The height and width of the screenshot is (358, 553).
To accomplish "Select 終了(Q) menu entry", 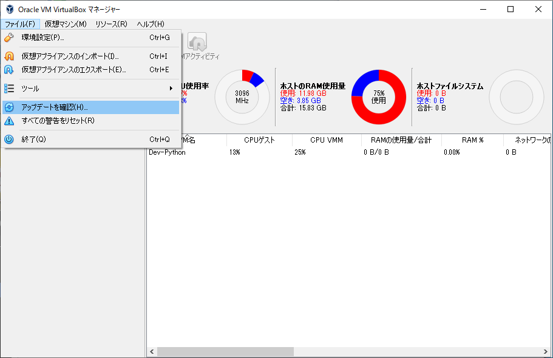I will pyautogui.click(x=90, y=140).
